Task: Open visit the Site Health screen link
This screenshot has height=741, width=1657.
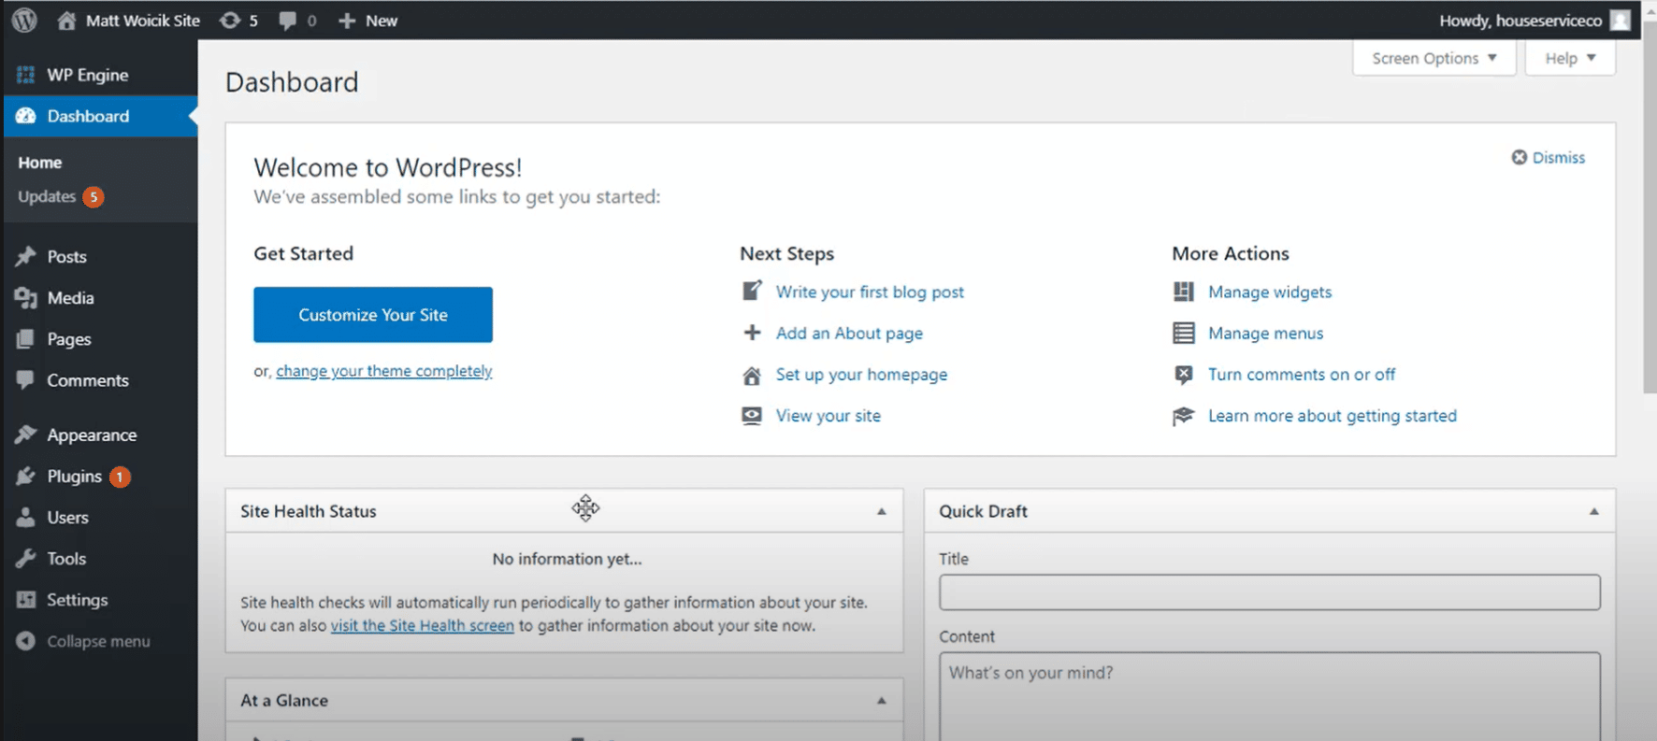Action: pos(422,625)
